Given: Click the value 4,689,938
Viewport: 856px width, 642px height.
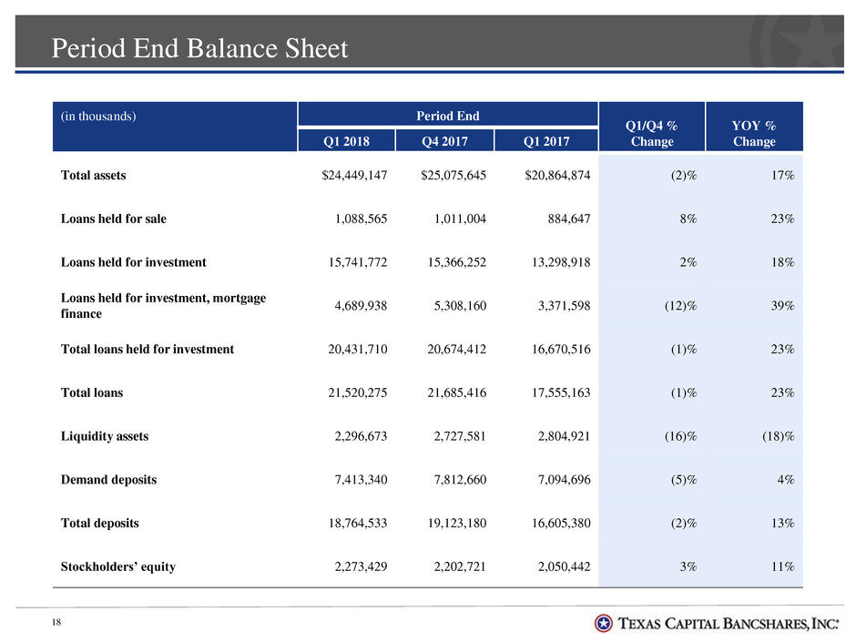Looking at the screenshot, I should (x=361, y=306).
